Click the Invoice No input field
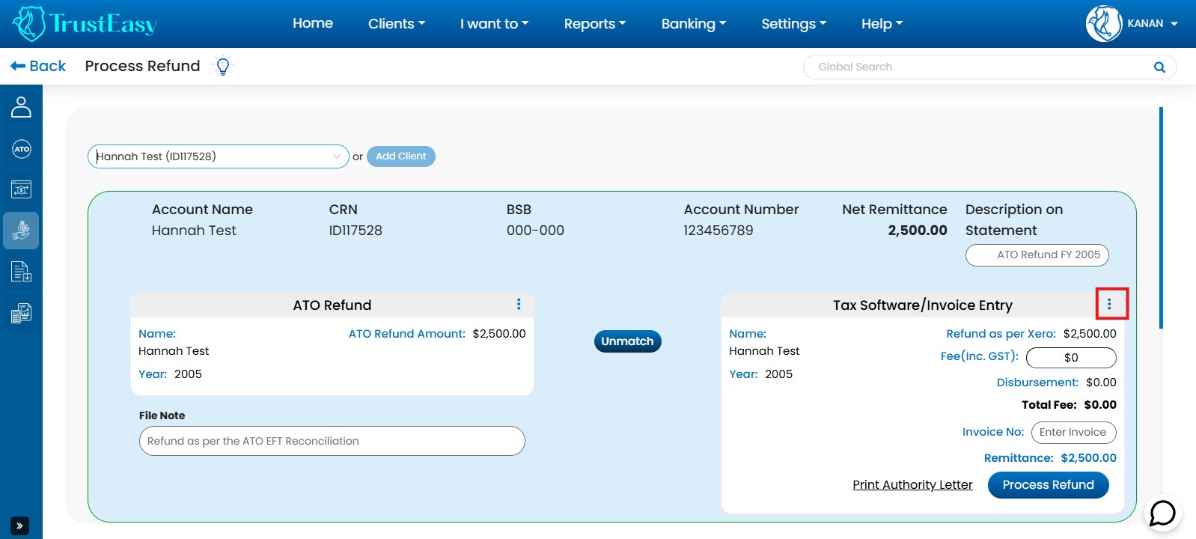 point(1073,433)
